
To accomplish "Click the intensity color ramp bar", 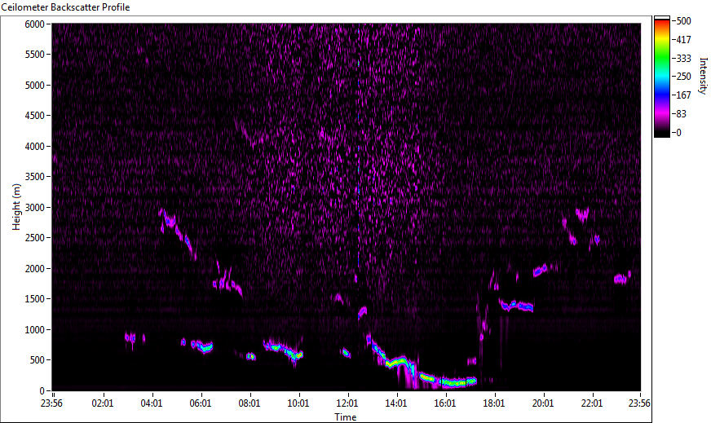I will click(661, 77).
